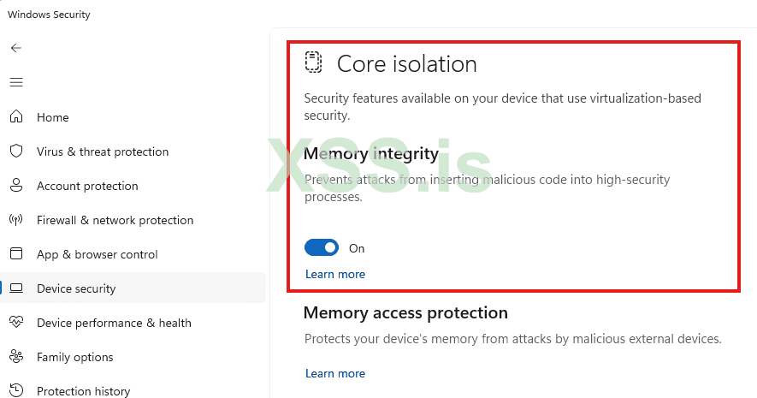757x398 pixels.
Task: Click the Family options people icon
Action: (x=16, y=357)
